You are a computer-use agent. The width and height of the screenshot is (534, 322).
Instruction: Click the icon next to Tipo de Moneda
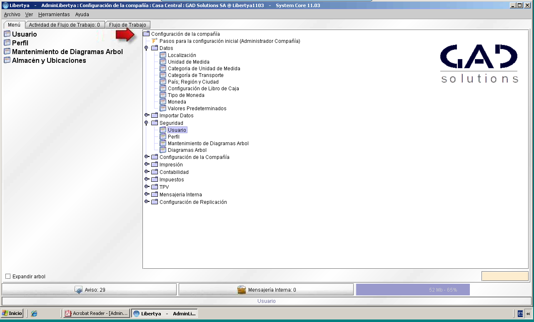coord(163,95)
